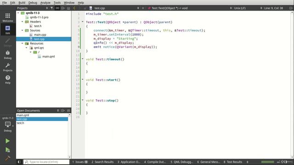Collapse the / prefix node

pos(31,52)
